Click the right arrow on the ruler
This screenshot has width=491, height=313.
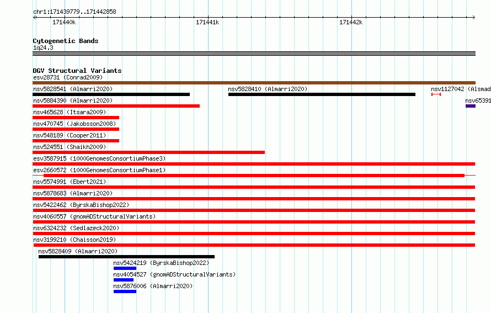click(474, 17)
